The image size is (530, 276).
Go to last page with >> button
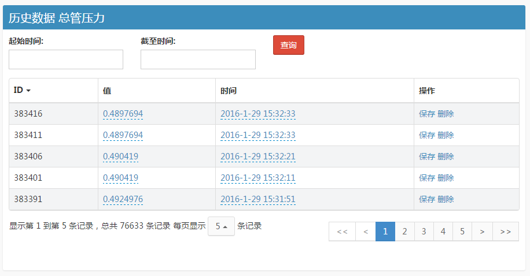pyautogui.click(x=506, y=232)
